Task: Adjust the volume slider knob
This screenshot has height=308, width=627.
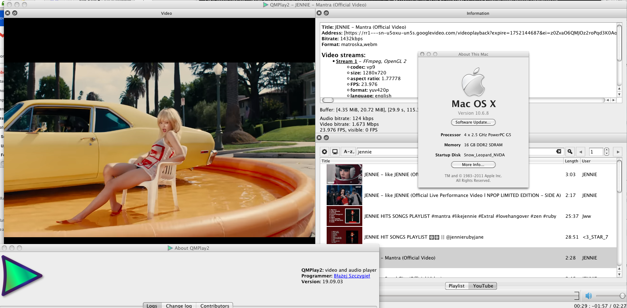Action: 622,296
